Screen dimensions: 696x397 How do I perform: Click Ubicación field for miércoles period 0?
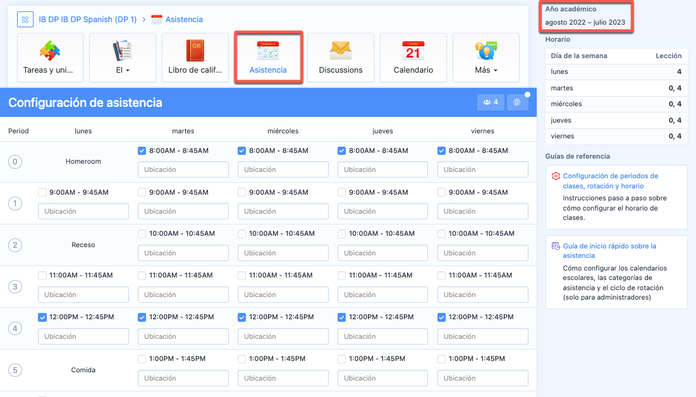tap(283, 169)
